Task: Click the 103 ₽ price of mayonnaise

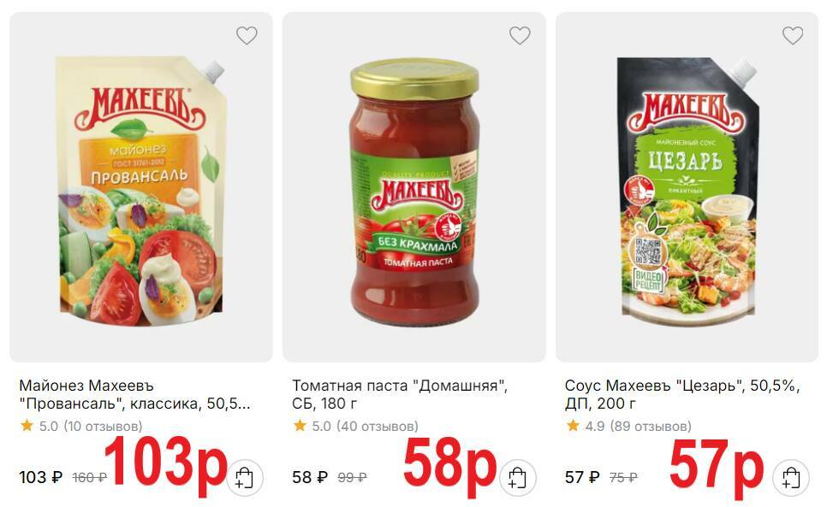Action: (x=40, y=478)
